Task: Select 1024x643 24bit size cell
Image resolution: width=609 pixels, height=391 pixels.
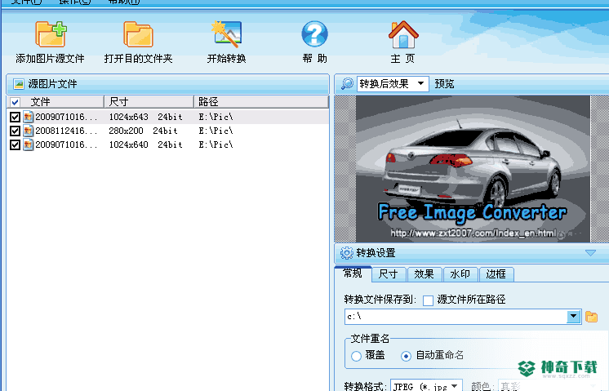Action: pyautogui.click(x=145, y=117)
